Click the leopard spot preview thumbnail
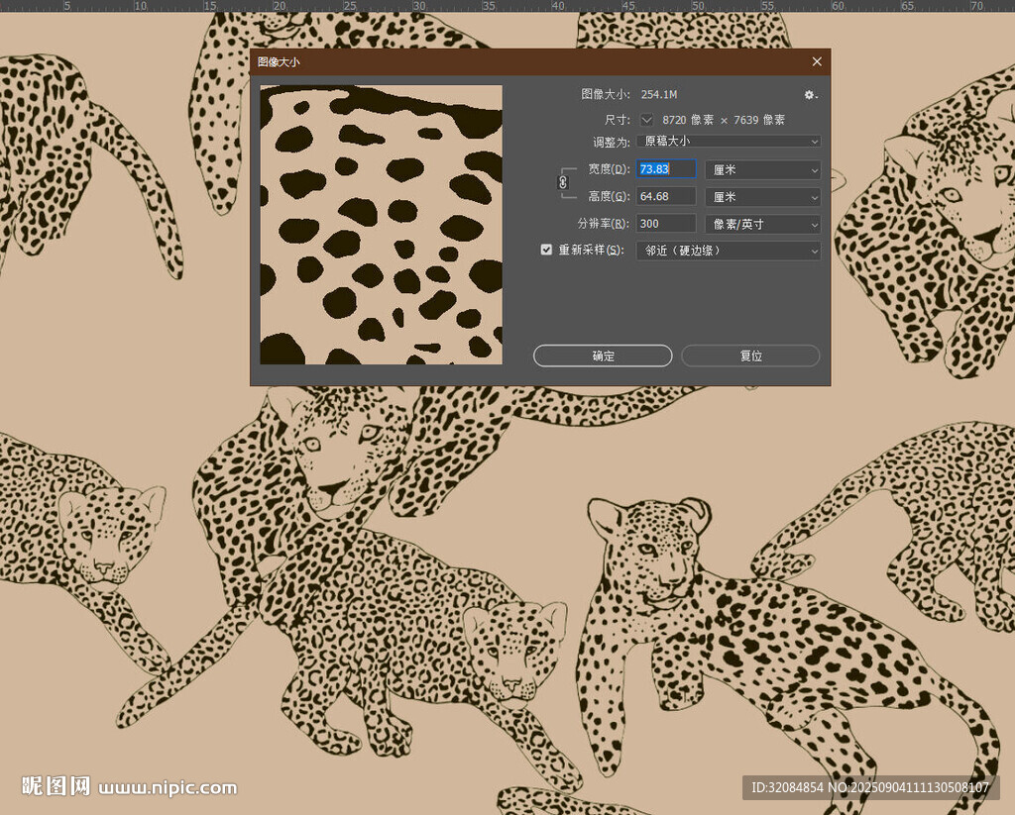Screen dimensions: 1015x815 (x=382, y=225)
